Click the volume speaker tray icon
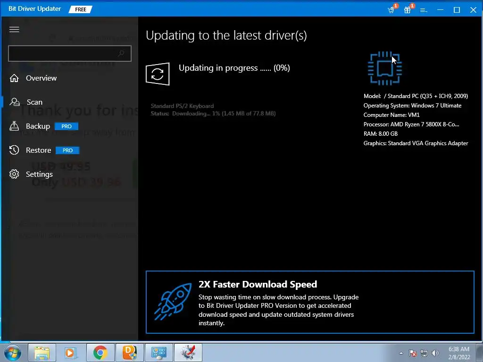483x362 pixels. (x=435, y=353)
